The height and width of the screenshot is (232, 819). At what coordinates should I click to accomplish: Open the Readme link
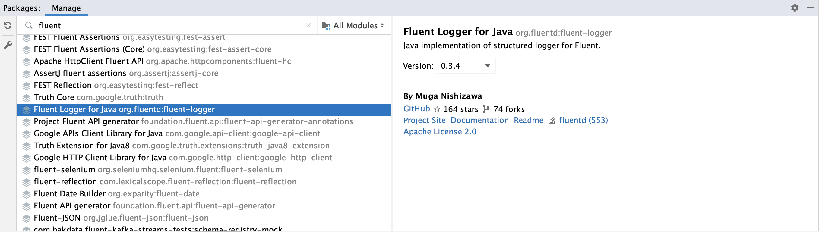528,120
